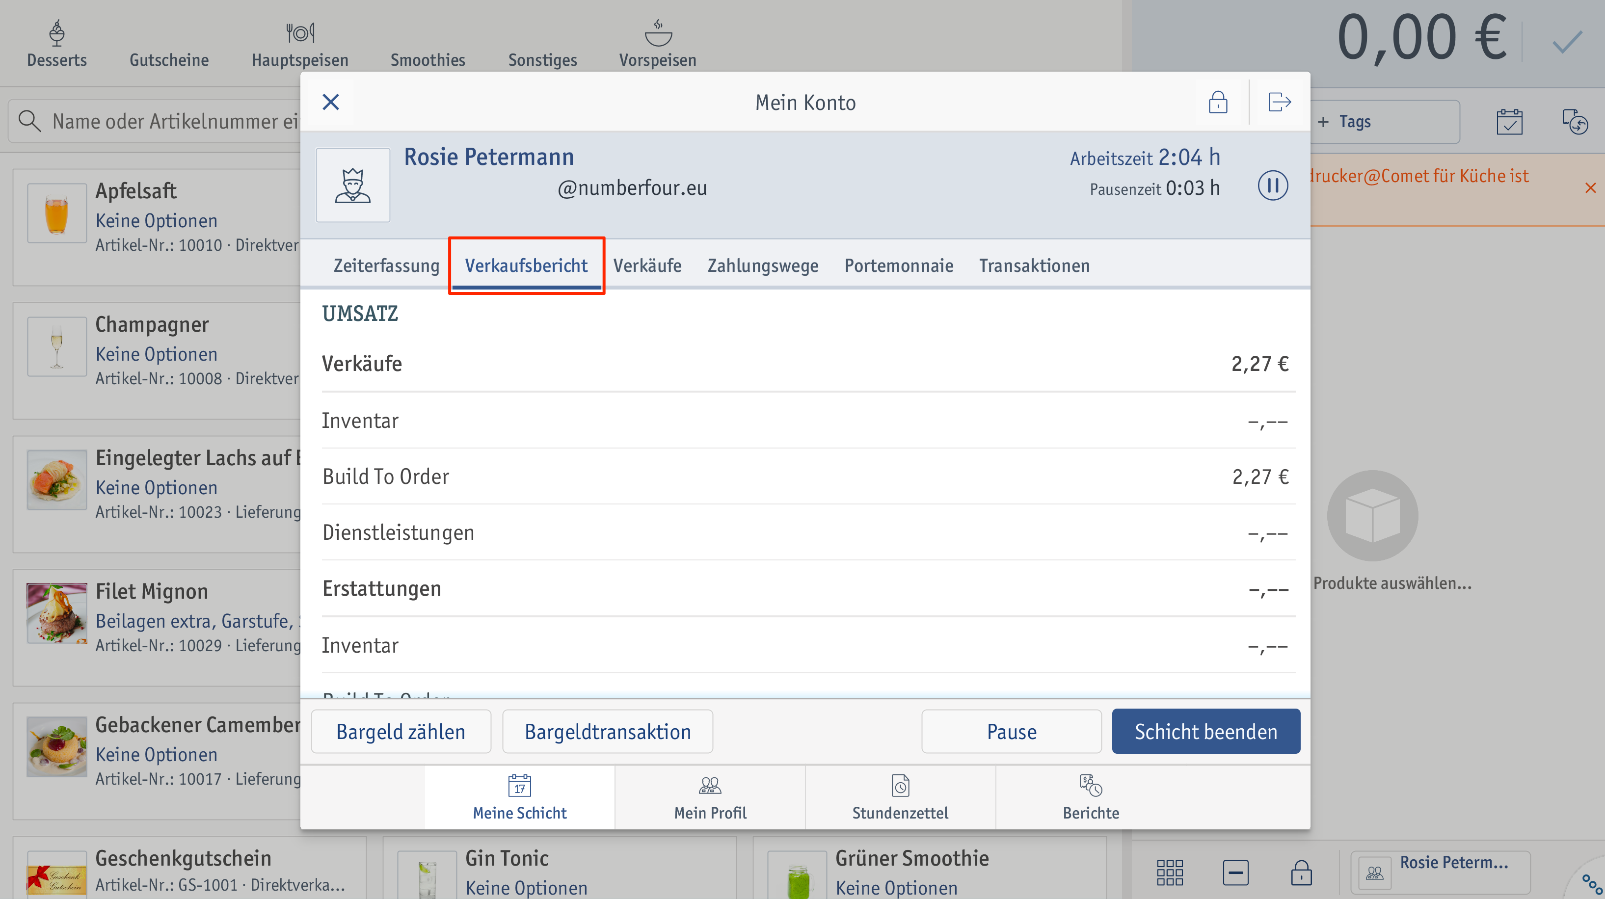Click the Erstattungen row
1605x899 pixels.
click(808, 589)
